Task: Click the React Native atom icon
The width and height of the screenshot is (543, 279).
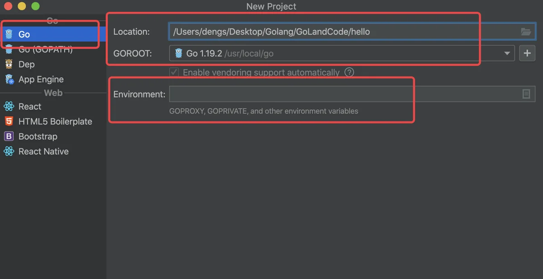Action: pos(9,151)
